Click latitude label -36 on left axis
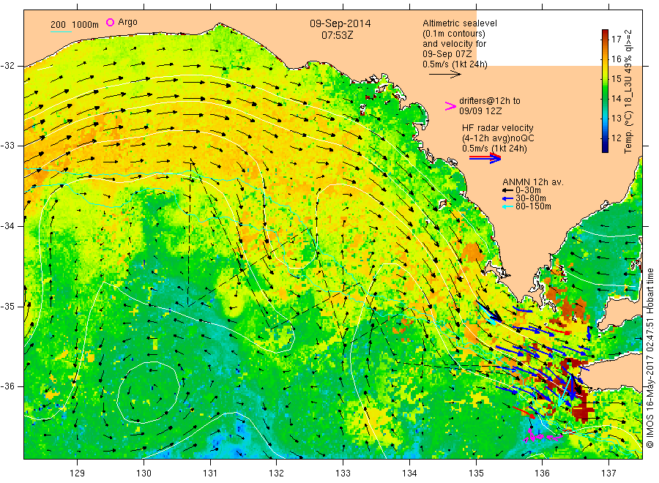The image size is (659, 483). point(7,386)
